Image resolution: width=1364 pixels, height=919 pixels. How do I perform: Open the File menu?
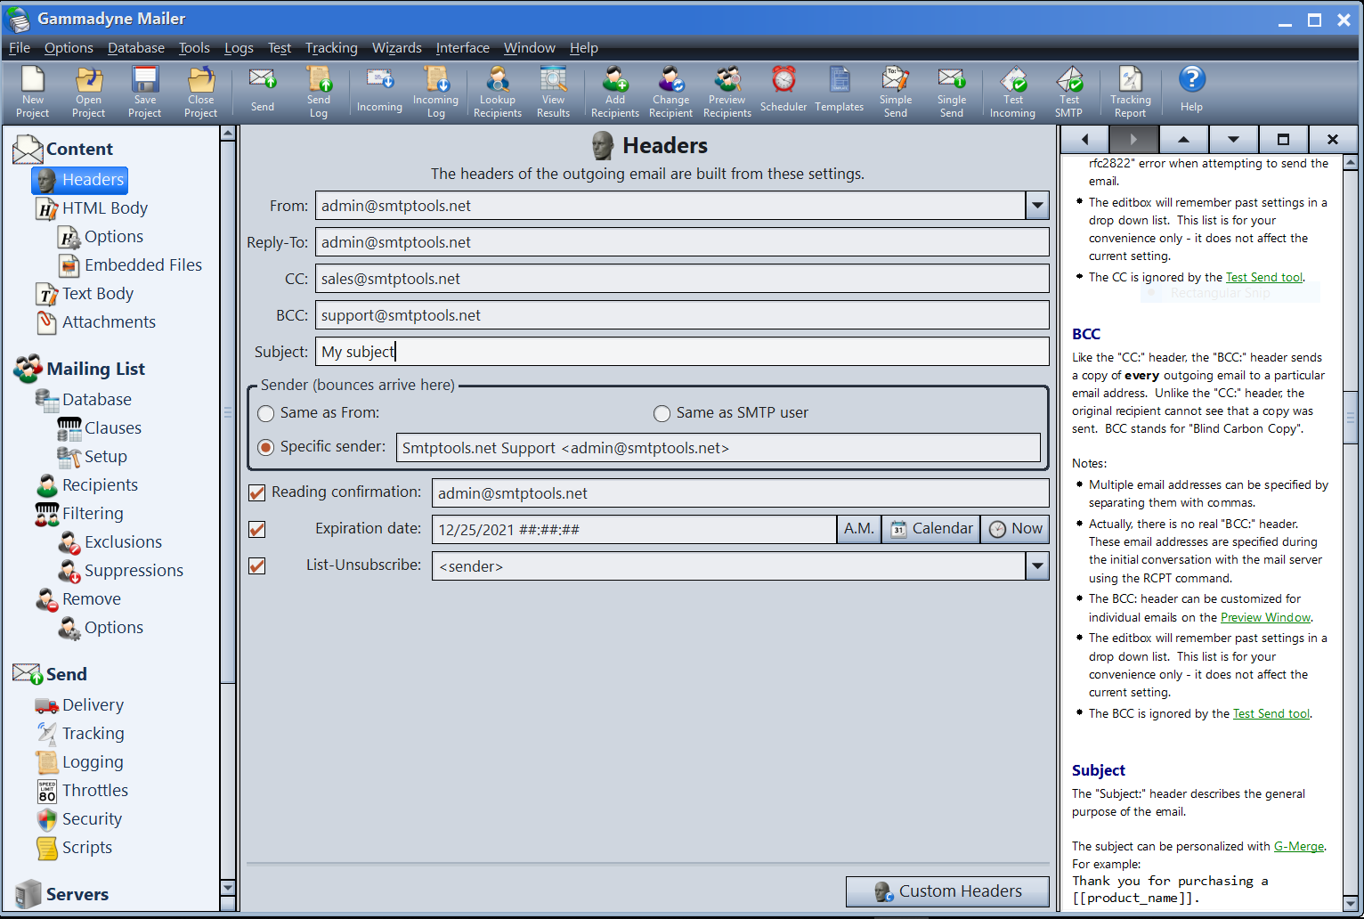point(20,48)
